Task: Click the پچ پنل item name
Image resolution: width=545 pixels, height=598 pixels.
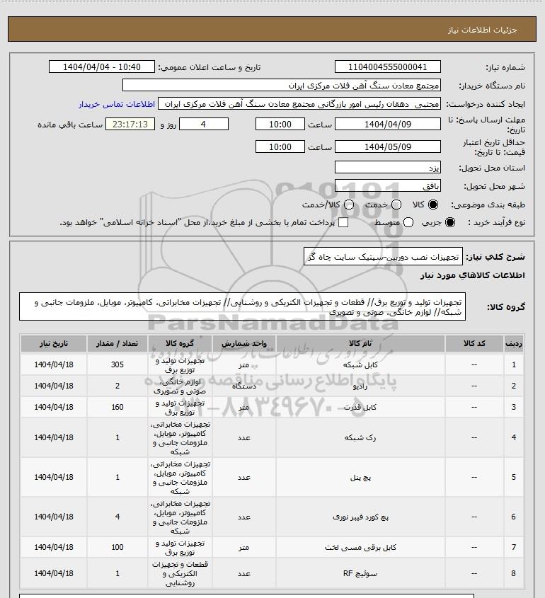Action: [360, 478]
